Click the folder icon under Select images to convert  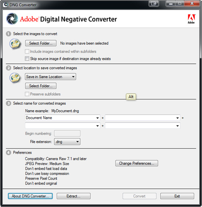coord(15,43)
